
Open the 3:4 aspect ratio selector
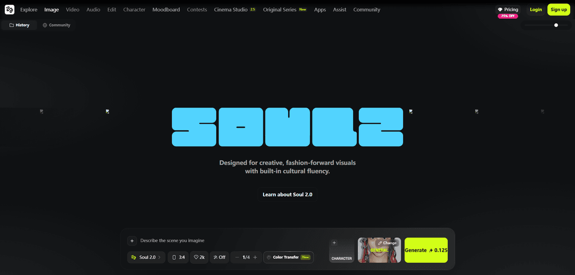(x=178, y=257)
